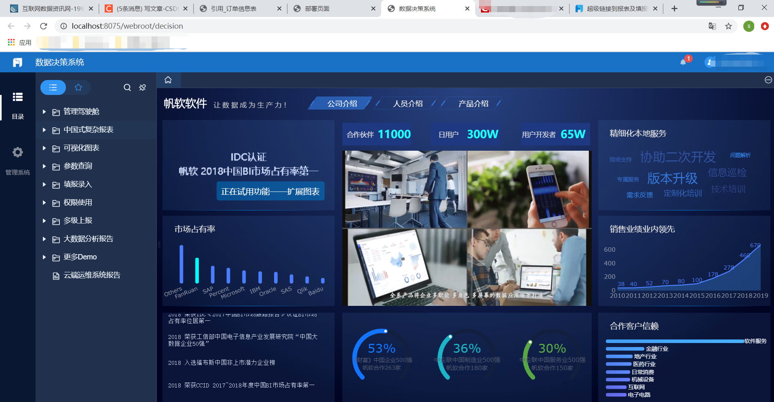Image resolution: width=774 pixels, height=402 pixels.
Task: Click the search magnifier in directory panel
Action: click(127, 88)
